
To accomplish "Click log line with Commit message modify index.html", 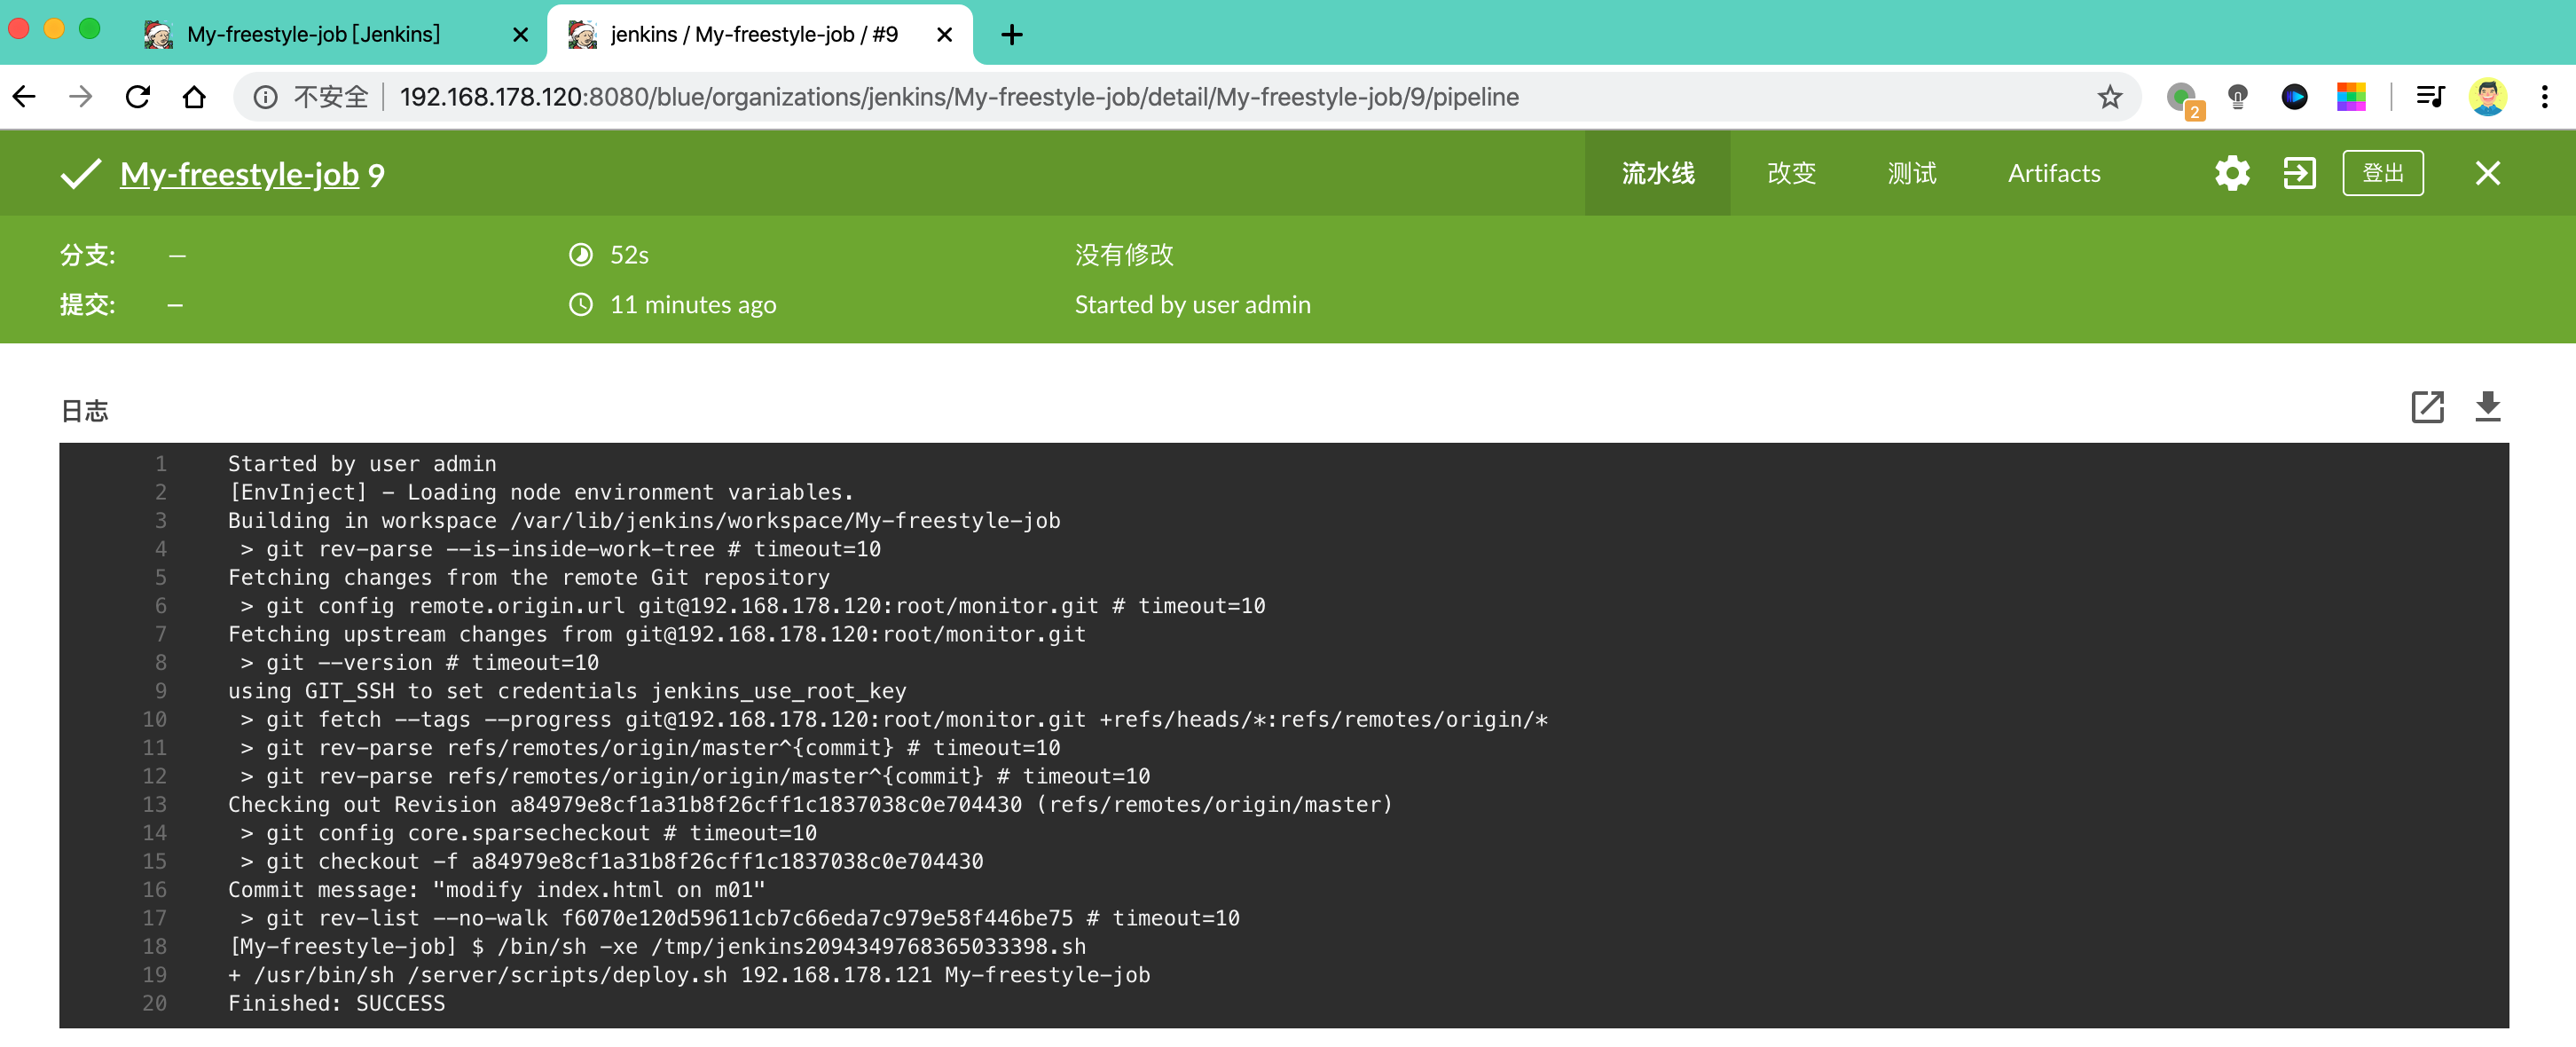I will [496, 890].
